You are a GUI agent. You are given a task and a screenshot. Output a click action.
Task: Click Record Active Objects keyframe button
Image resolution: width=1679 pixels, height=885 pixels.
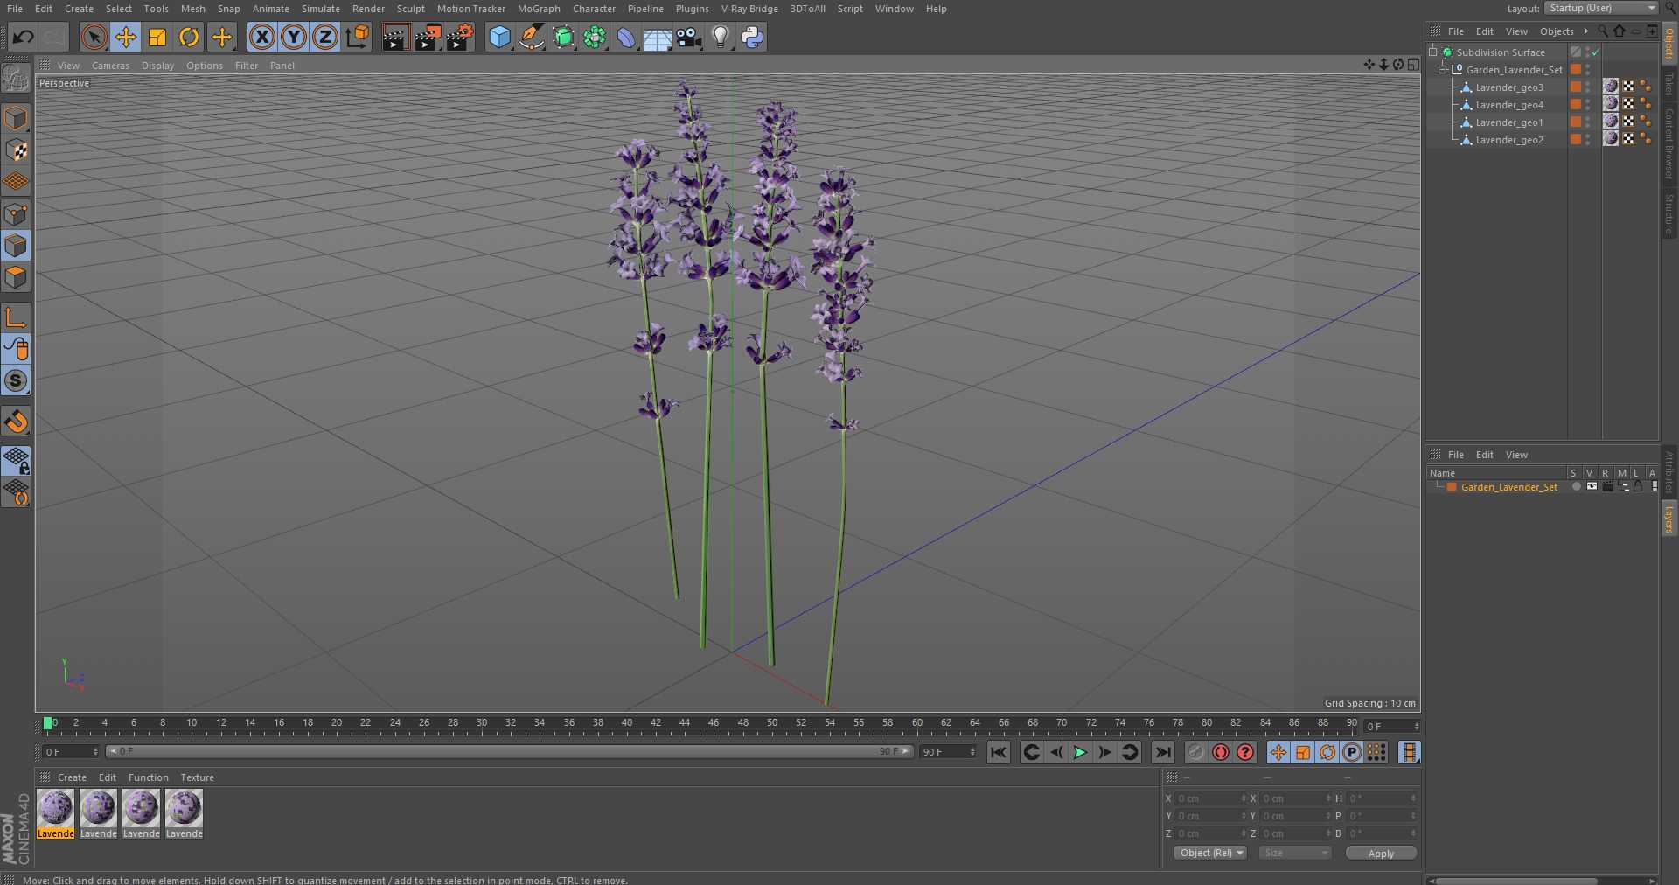coord(1196,752)
